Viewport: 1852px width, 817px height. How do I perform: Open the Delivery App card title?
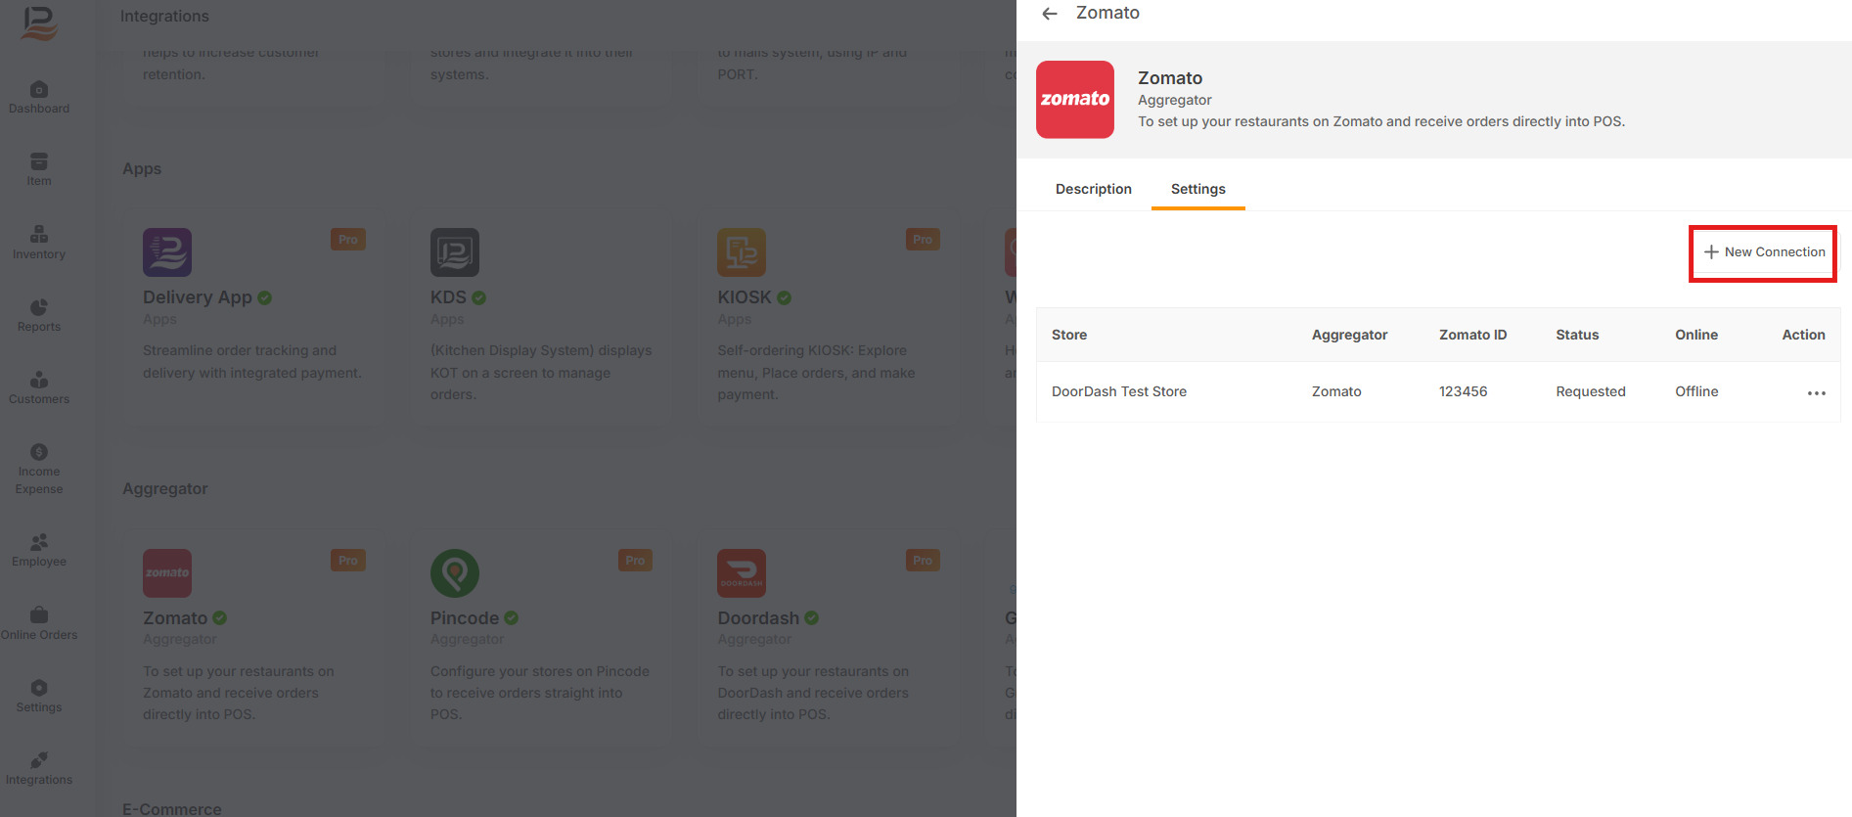coord(198,297)
